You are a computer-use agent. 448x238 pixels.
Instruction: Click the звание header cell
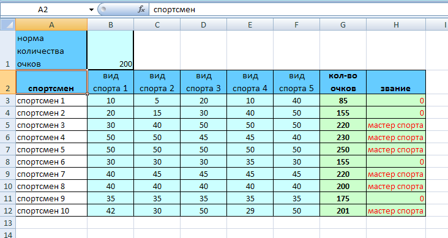(396, 82)
